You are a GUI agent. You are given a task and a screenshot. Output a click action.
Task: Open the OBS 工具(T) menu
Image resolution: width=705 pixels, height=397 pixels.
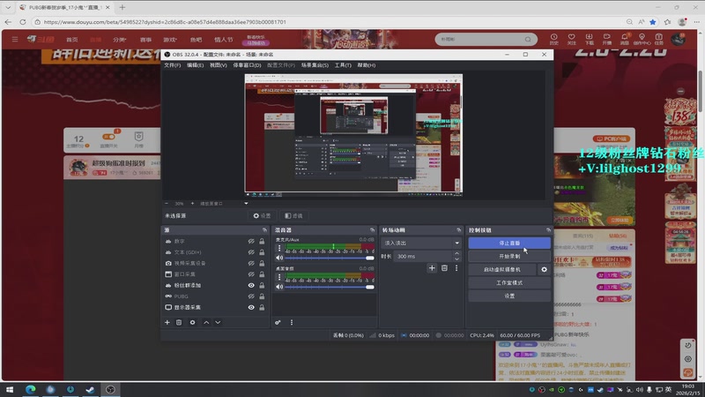coord(343,65)
